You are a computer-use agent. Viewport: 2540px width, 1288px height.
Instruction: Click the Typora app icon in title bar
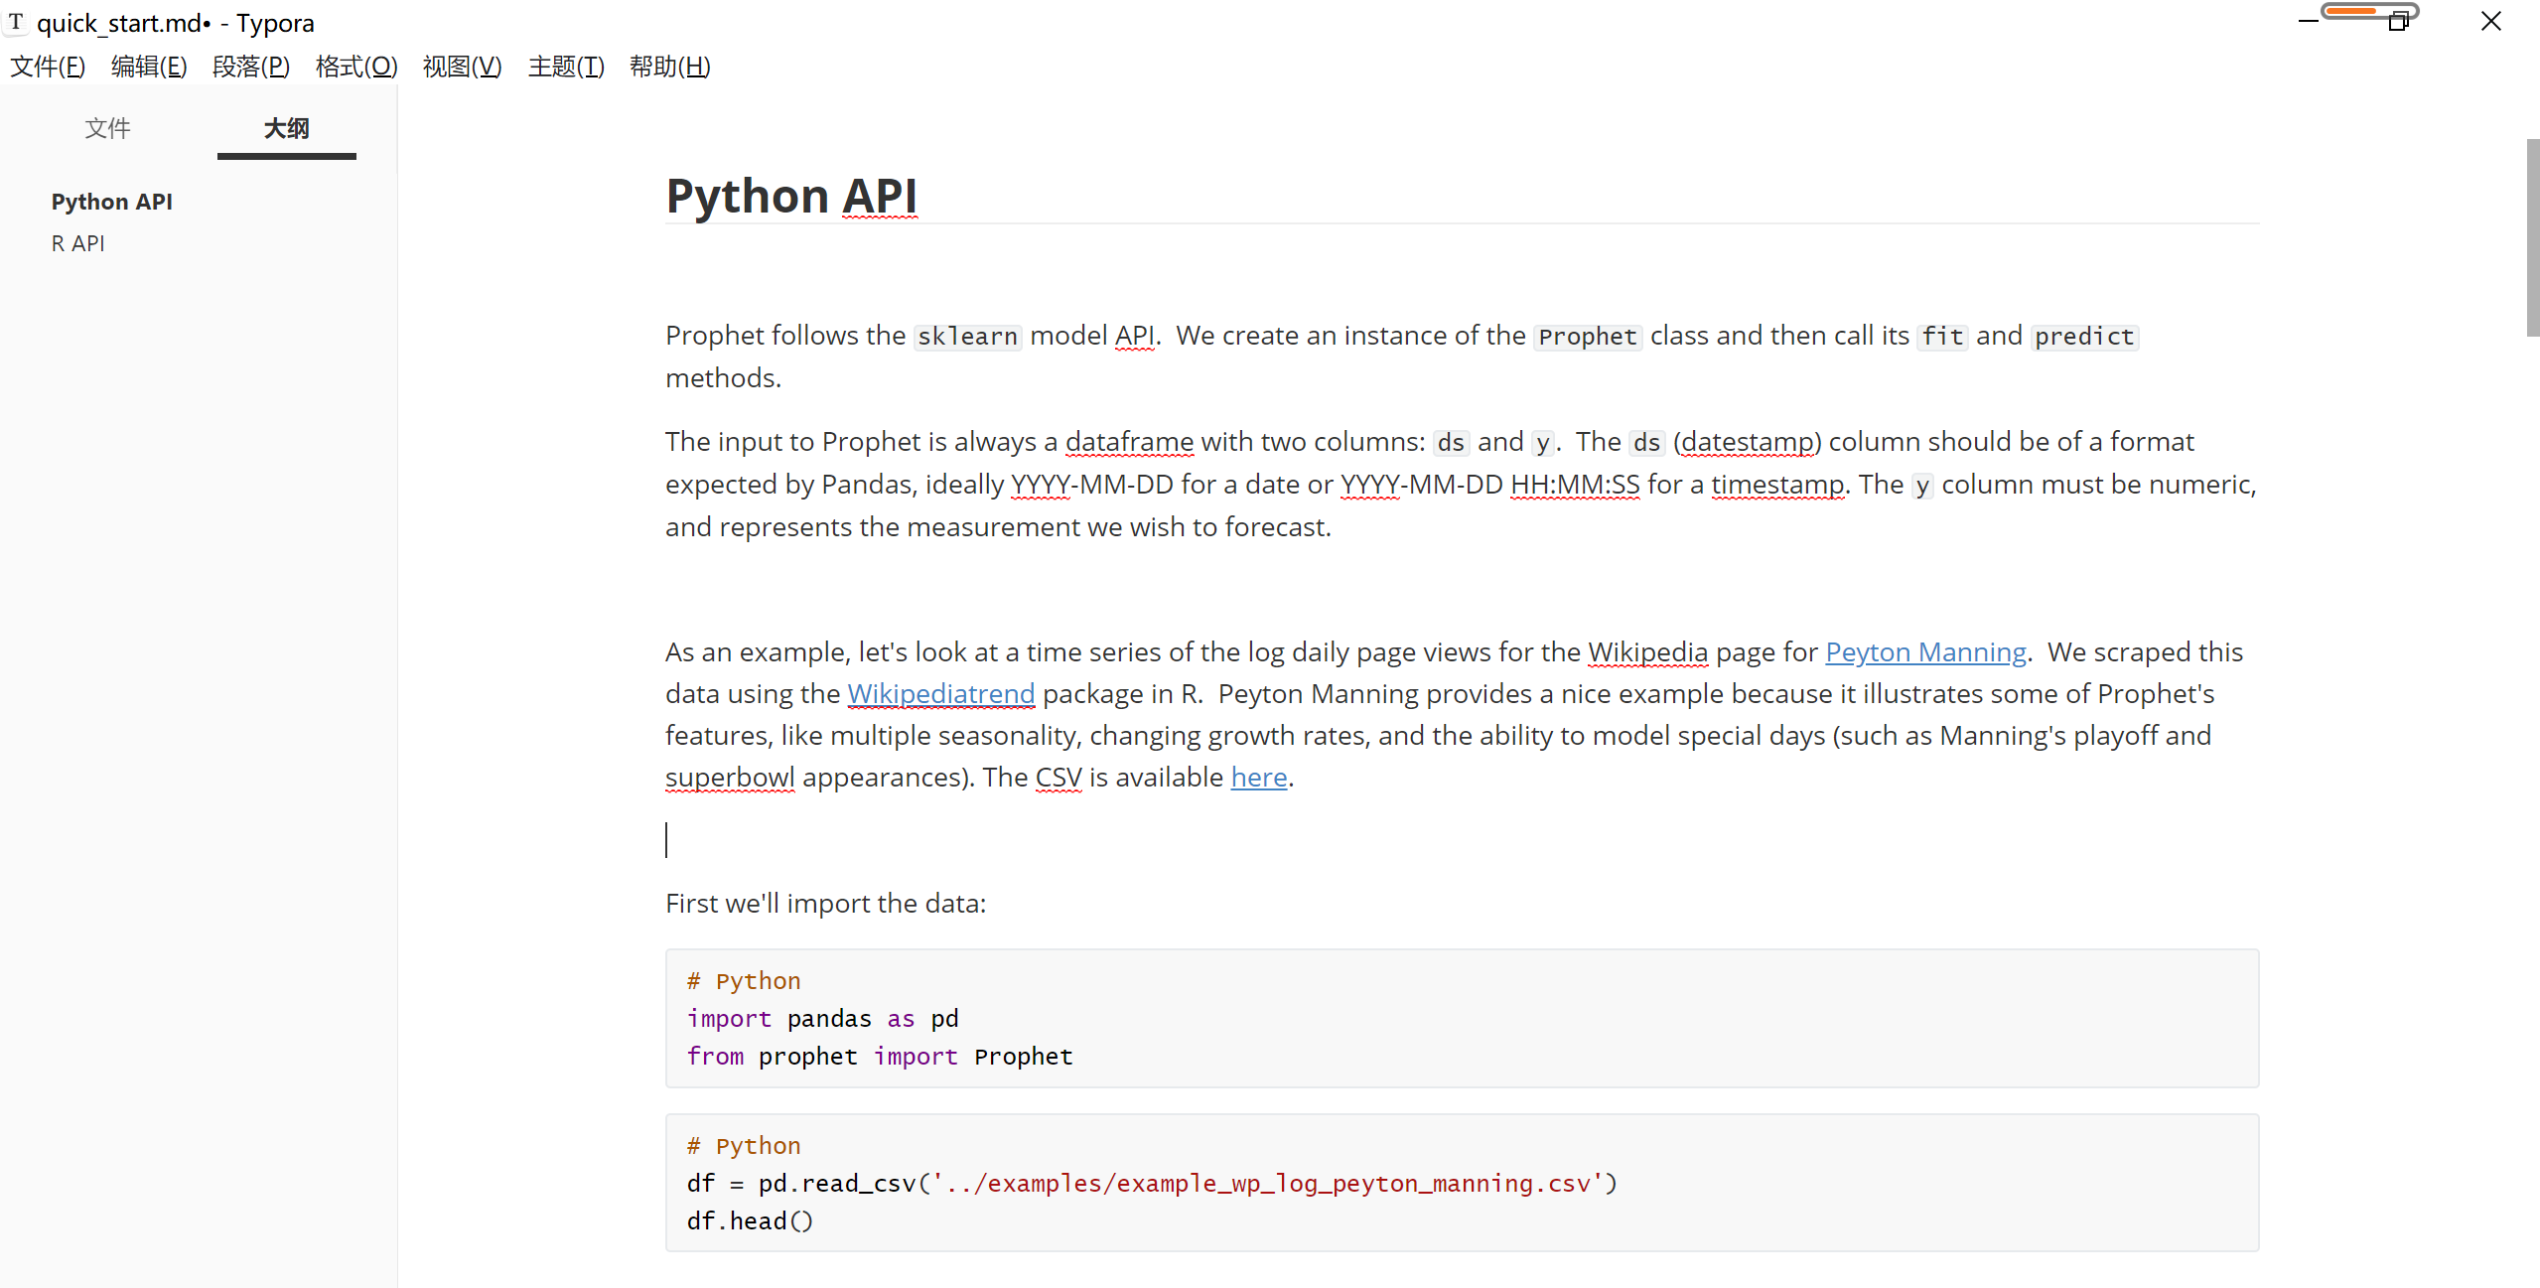point(16,22)
